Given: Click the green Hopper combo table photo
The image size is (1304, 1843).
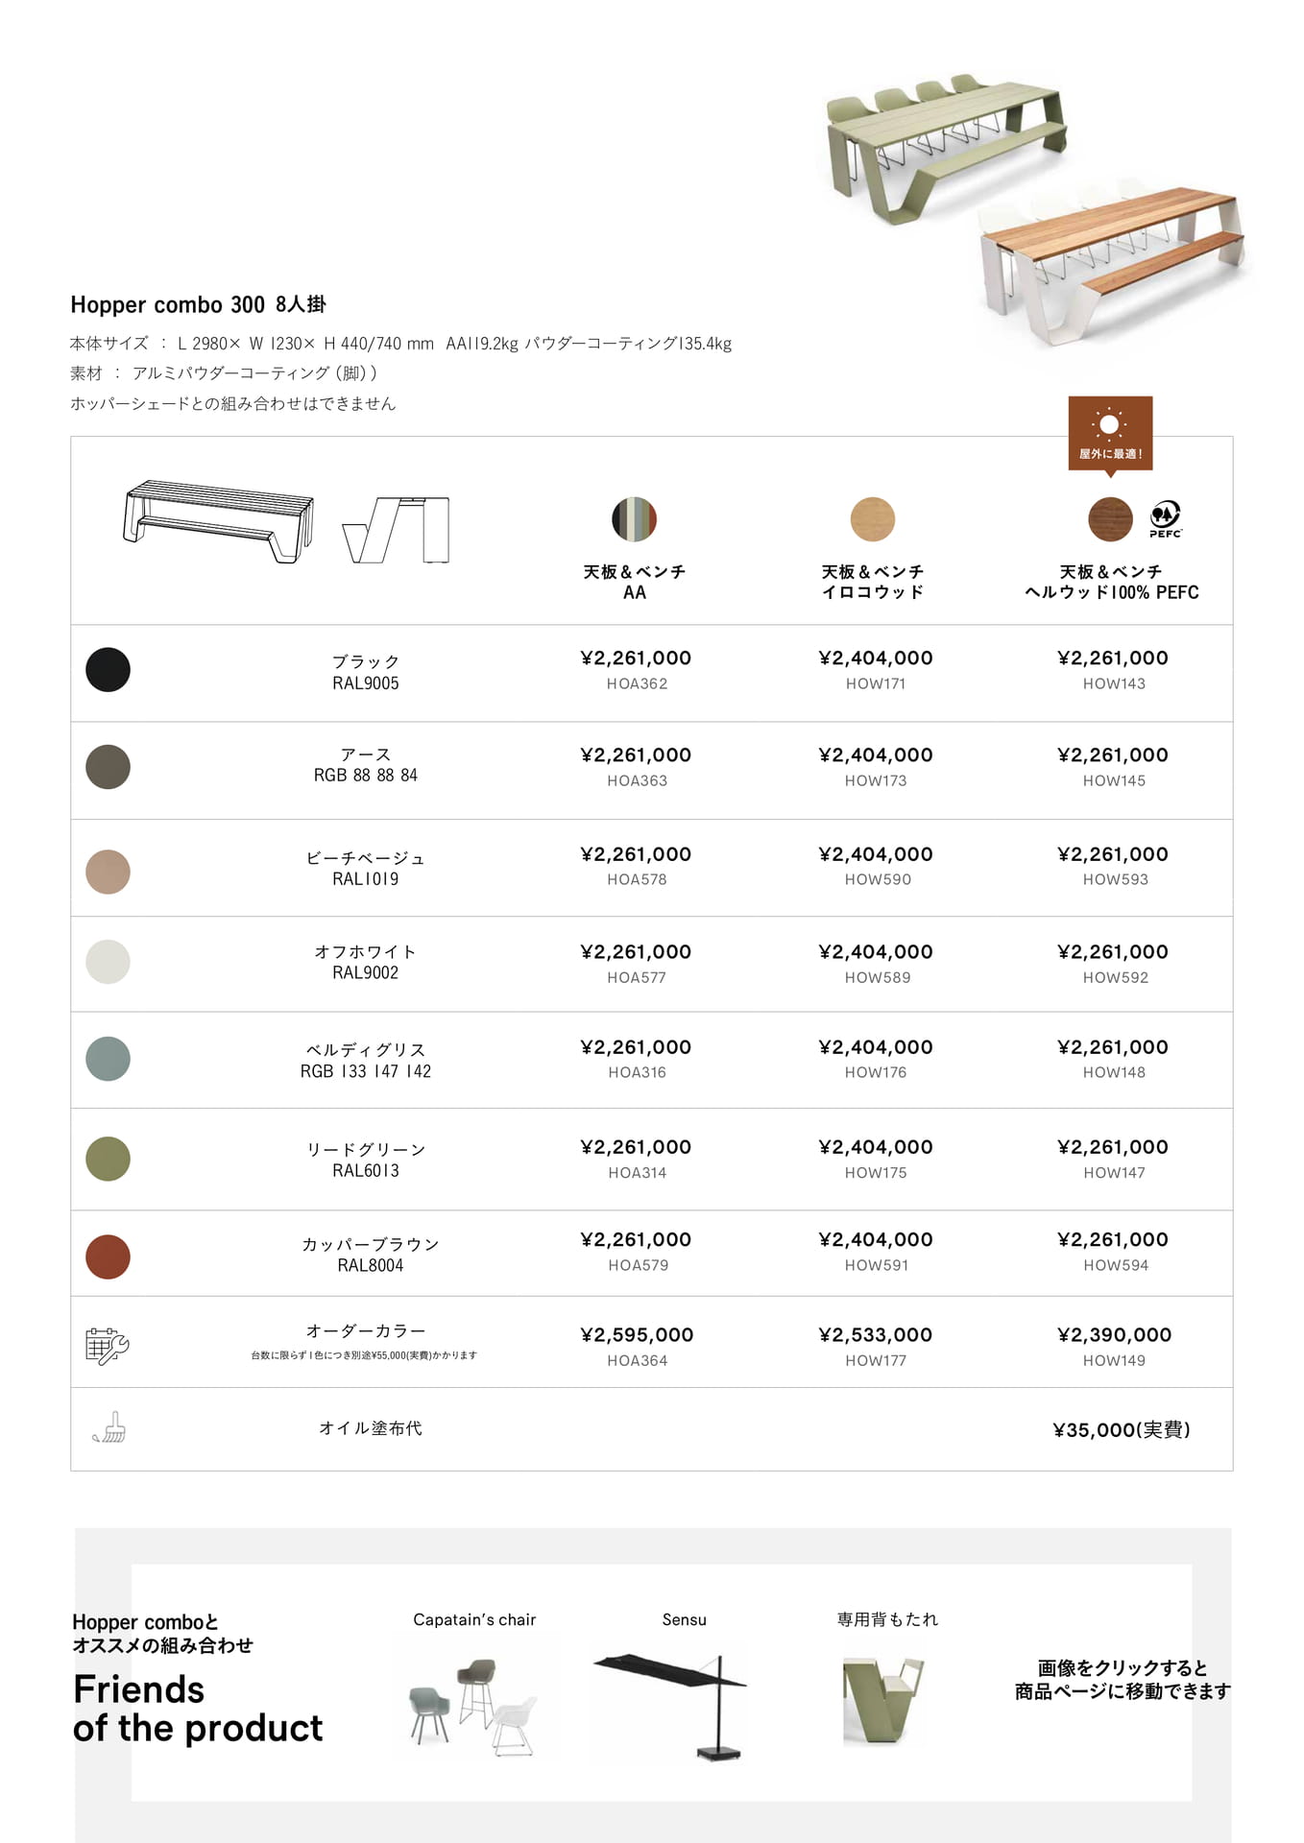Looking at the screenshot, I should pos(946,148).
